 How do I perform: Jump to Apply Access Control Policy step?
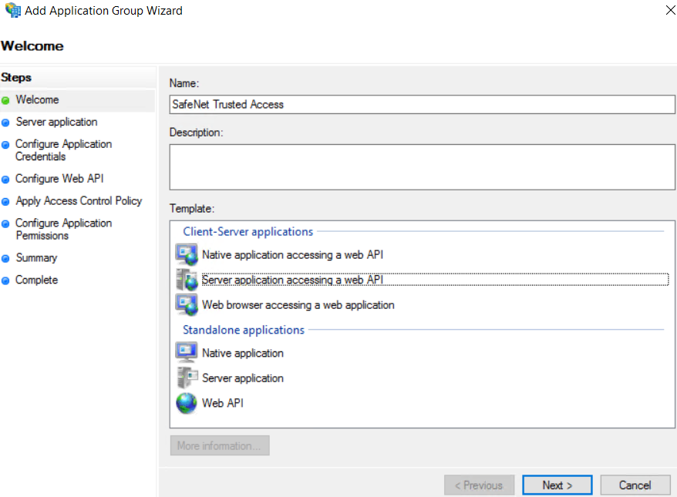pos(79,201)
